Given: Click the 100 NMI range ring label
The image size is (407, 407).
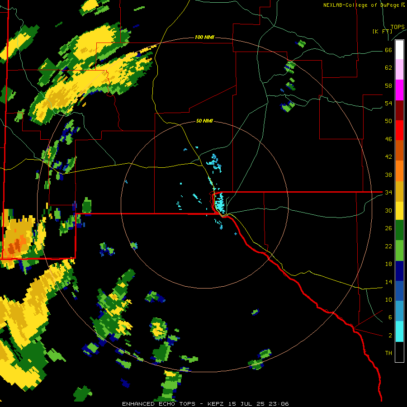Looking at the screenshot, I should 204,37.
